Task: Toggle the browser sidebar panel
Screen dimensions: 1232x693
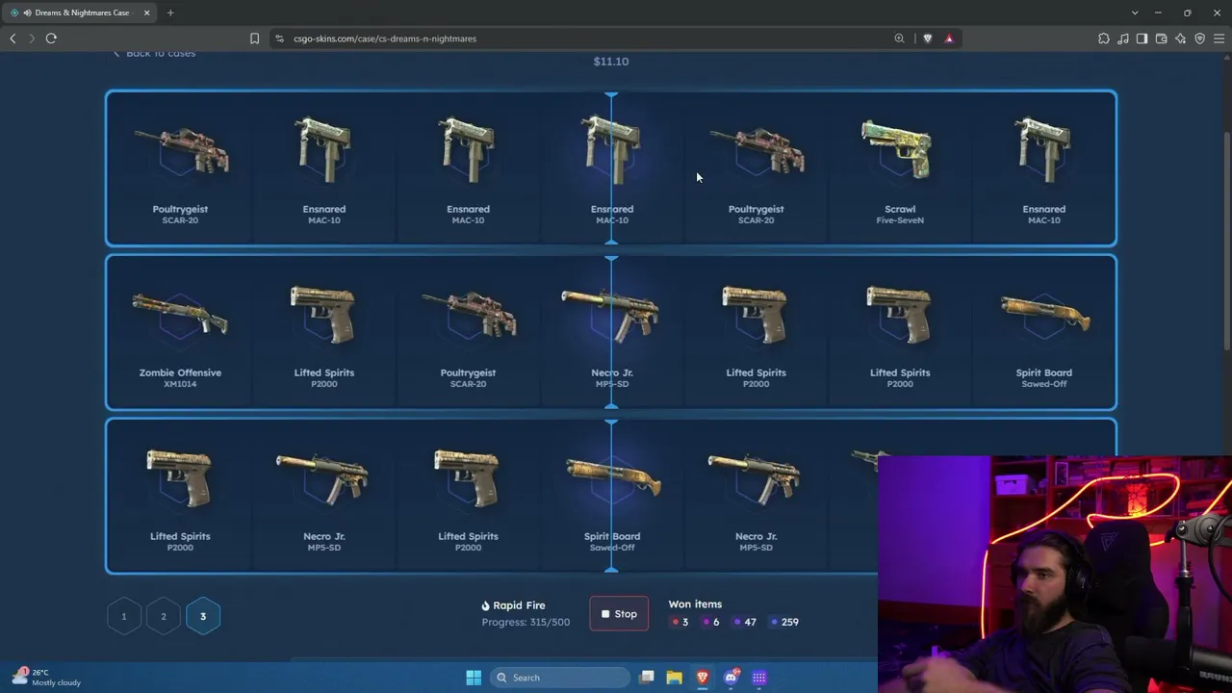Action: (1142, 38)
